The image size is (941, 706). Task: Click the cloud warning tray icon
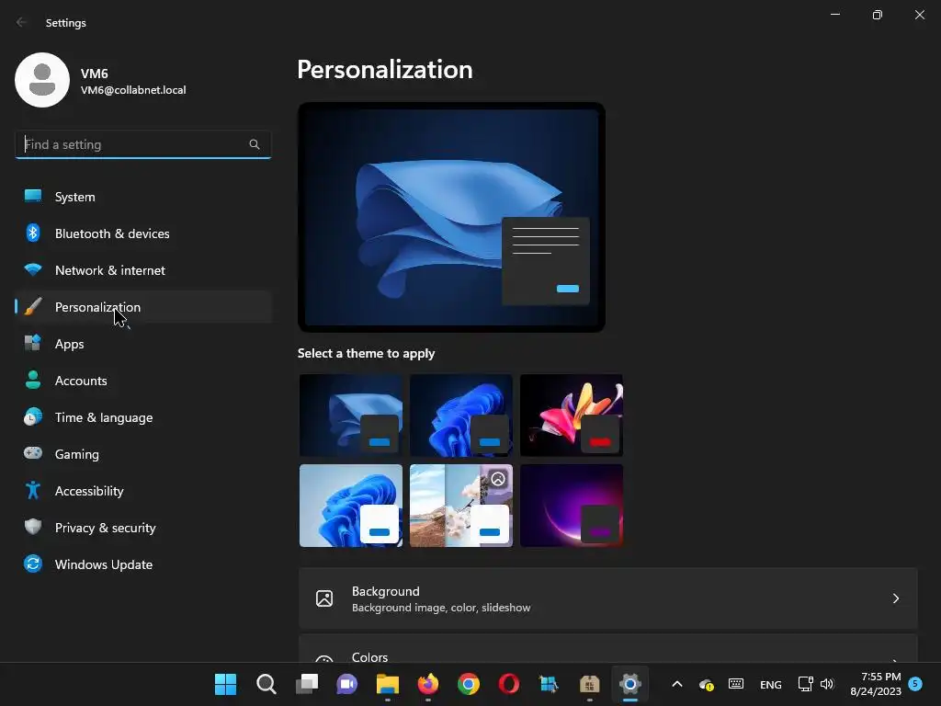pyautogui.click(x=707, y=684)
